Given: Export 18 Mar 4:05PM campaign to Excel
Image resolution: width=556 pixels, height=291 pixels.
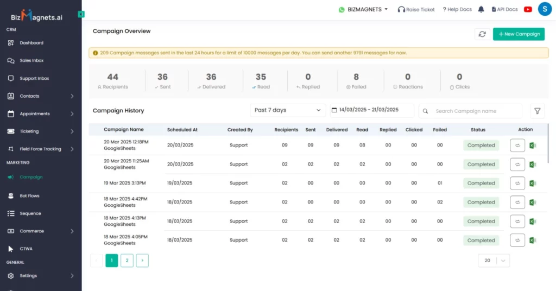Looking at the screenshot, I should (x=532, y=241).
